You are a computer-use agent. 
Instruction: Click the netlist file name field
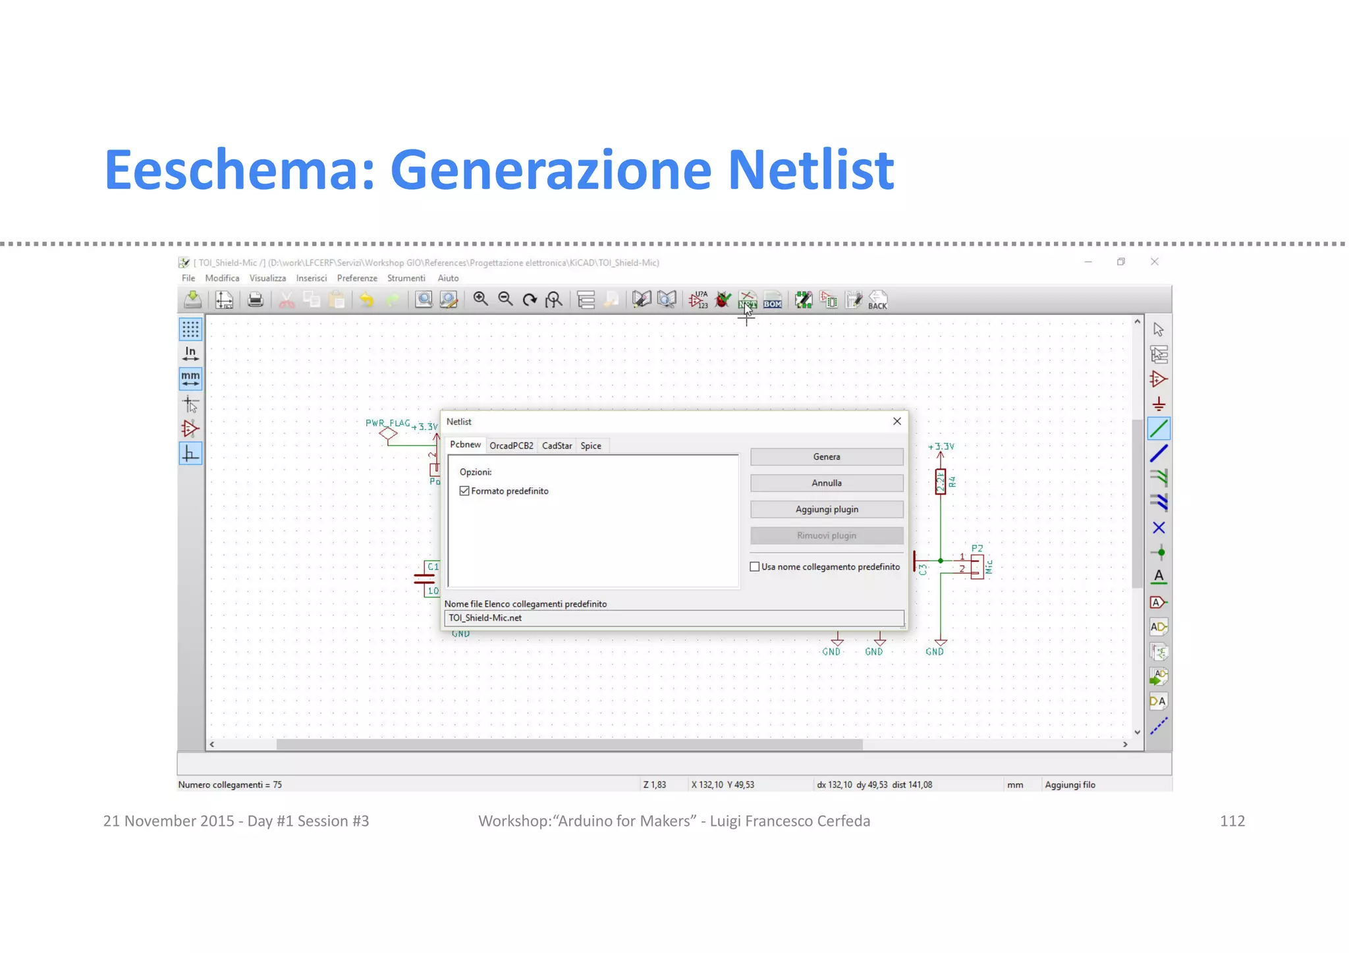tap(674, 618)
